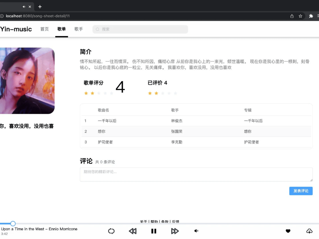Rate playlist four stars under 已评价
Screen dimensions: 319x239
click(x=169, y=93)
